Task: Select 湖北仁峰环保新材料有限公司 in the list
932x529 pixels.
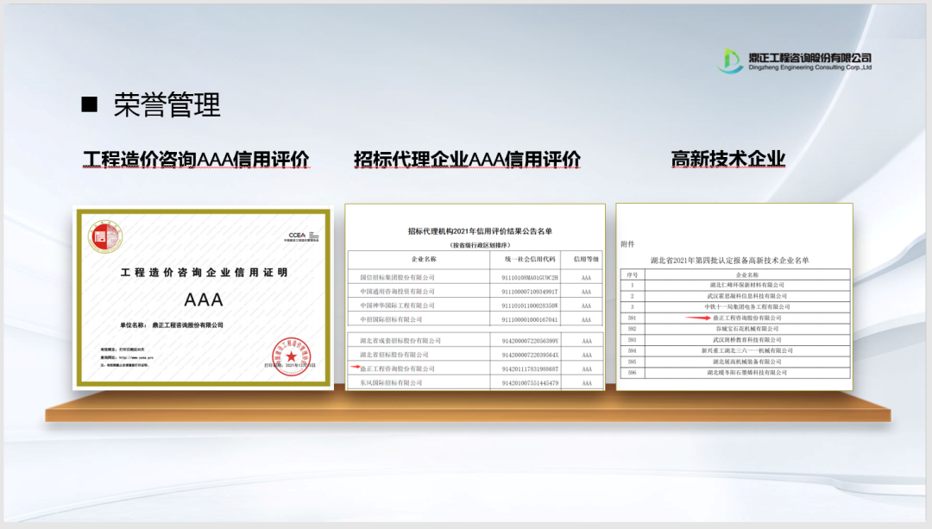Action: (746, 285)
